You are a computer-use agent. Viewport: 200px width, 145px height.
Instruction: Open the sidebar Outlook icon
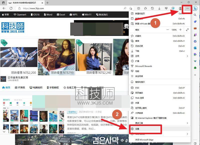pos(195,48)
